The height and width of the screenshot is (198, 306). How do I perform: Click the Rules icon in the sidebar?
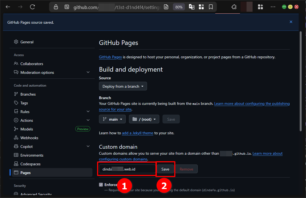(16, 111)
